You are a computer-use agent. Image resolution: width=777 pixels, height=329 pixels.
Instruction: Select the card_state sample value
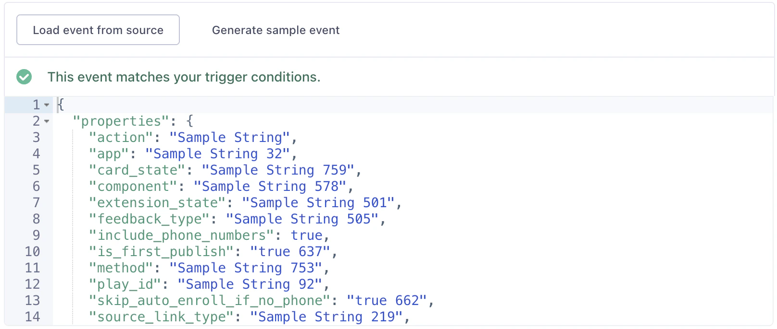(281, 170)
